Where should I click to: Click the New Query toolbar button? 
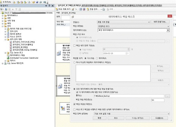click(x=6, y=2)
